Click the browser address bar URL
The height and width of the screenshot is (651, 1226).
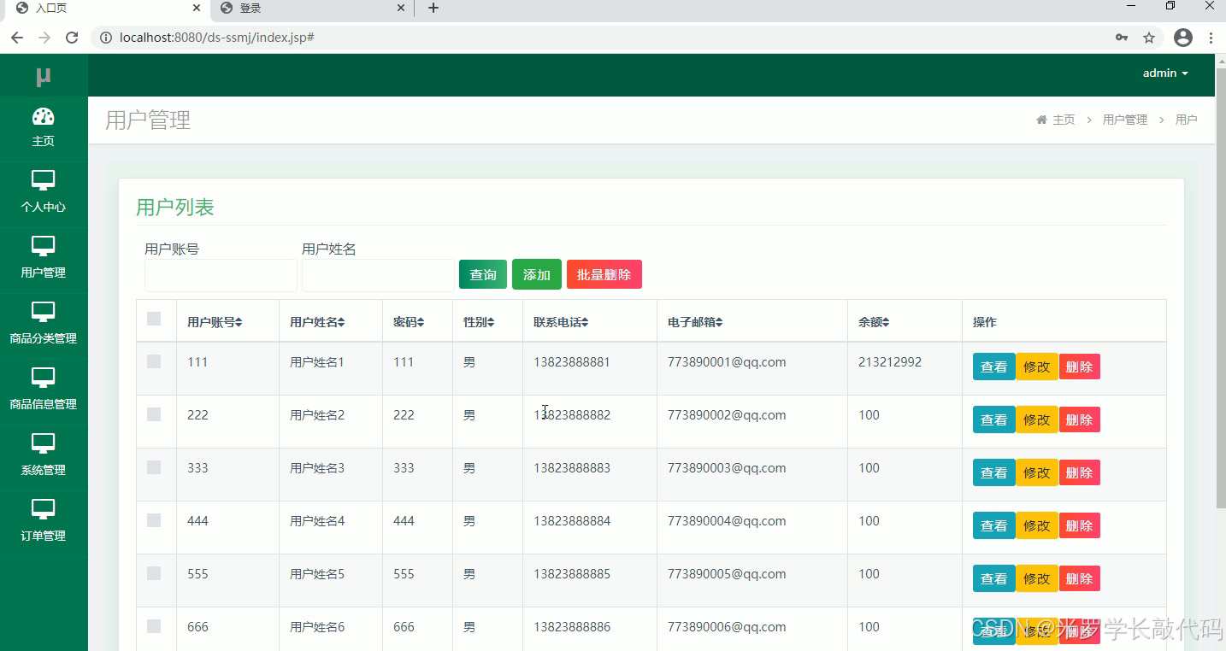(217, 38)
